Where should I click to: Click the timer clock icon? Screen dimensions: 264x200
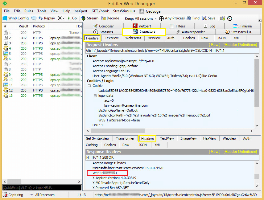(229, 18)
